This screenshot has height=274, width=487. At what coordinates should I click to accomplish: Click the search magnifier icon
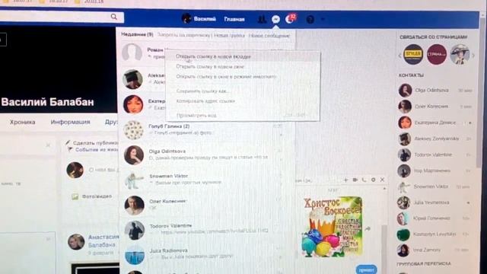[x=113, y=17]
